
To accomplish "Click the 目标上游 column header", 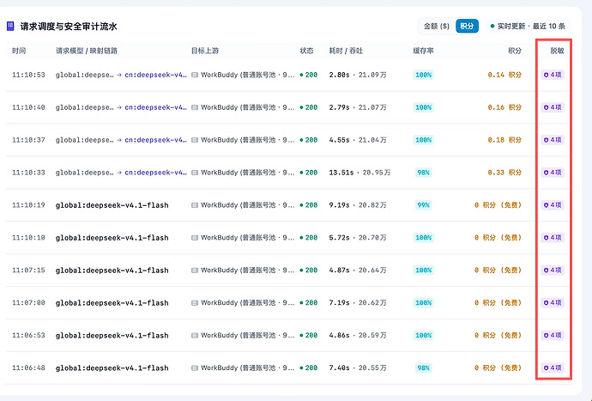I will tap(205, 51).
